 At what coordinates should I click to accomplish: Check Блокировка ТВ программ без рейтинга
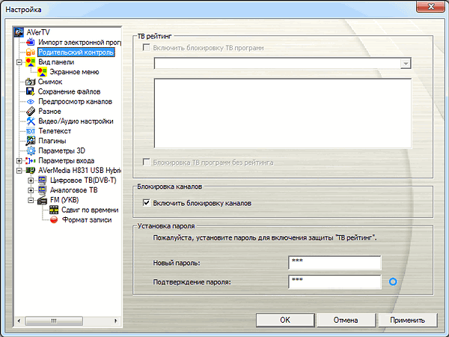tap(147, 163)
